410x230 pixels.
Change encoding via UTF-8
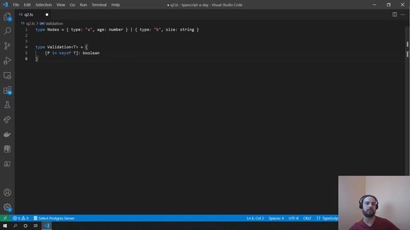click(293, 218)
